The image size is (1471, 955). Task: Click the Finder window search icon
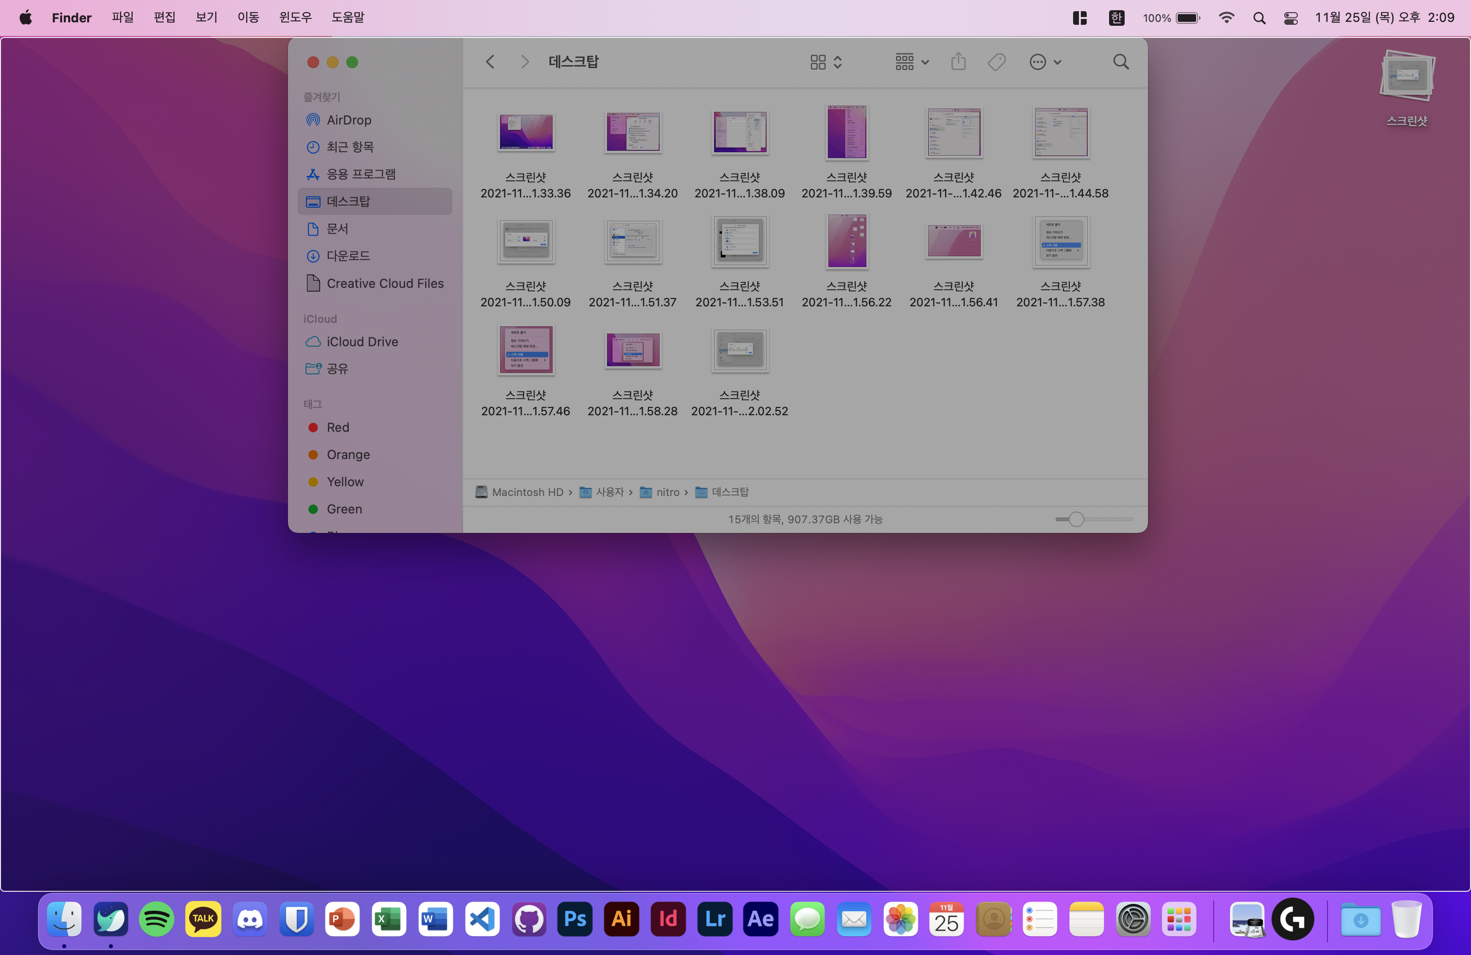pos(1121,62)
